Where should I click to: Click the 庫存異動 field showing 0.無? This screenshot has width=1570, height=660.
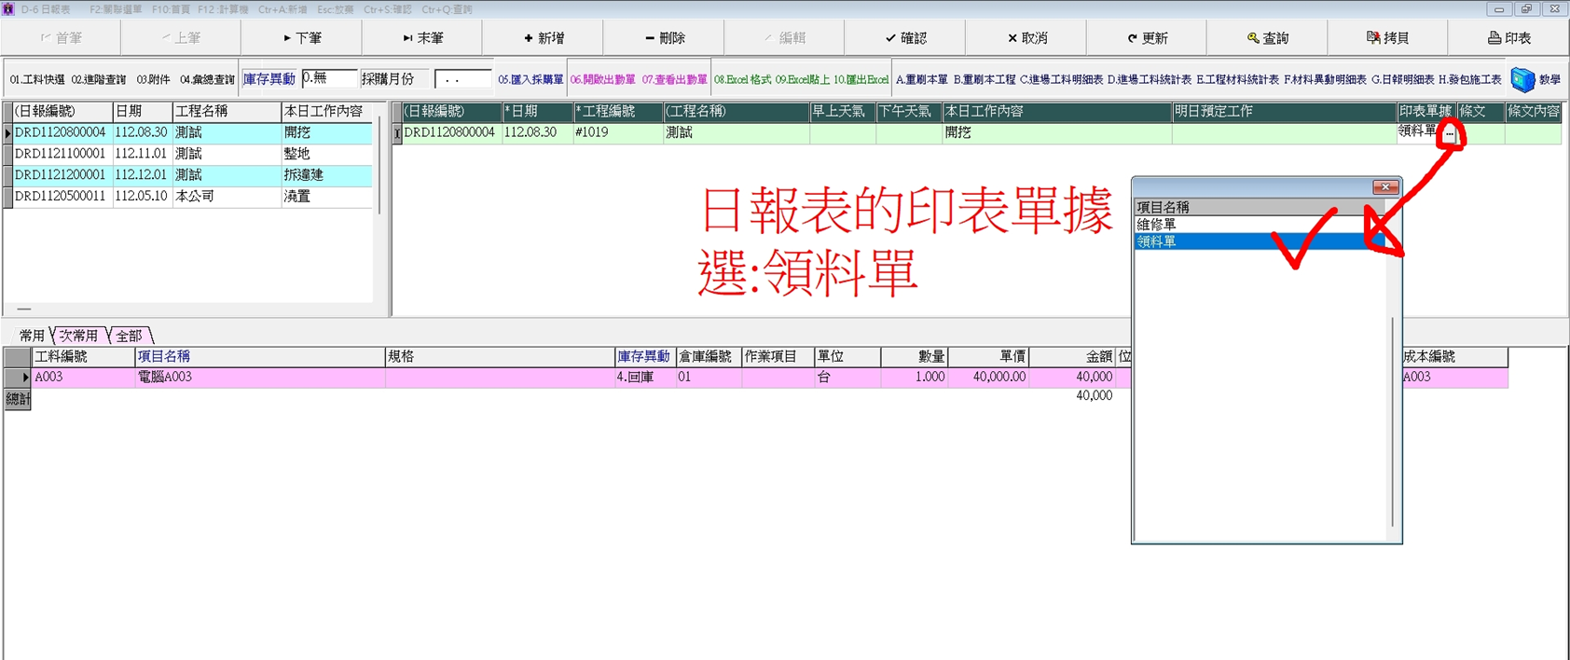tap(329, 79)
